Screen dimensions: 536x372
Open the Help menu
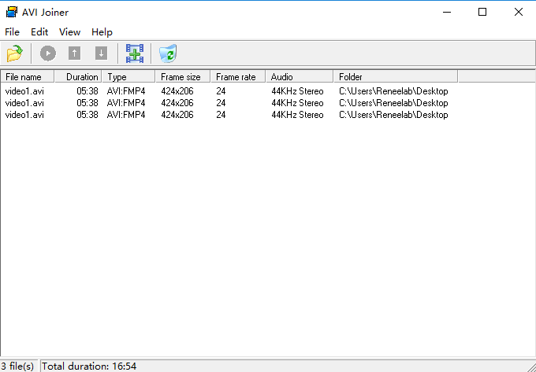click(x=102, y=32)
